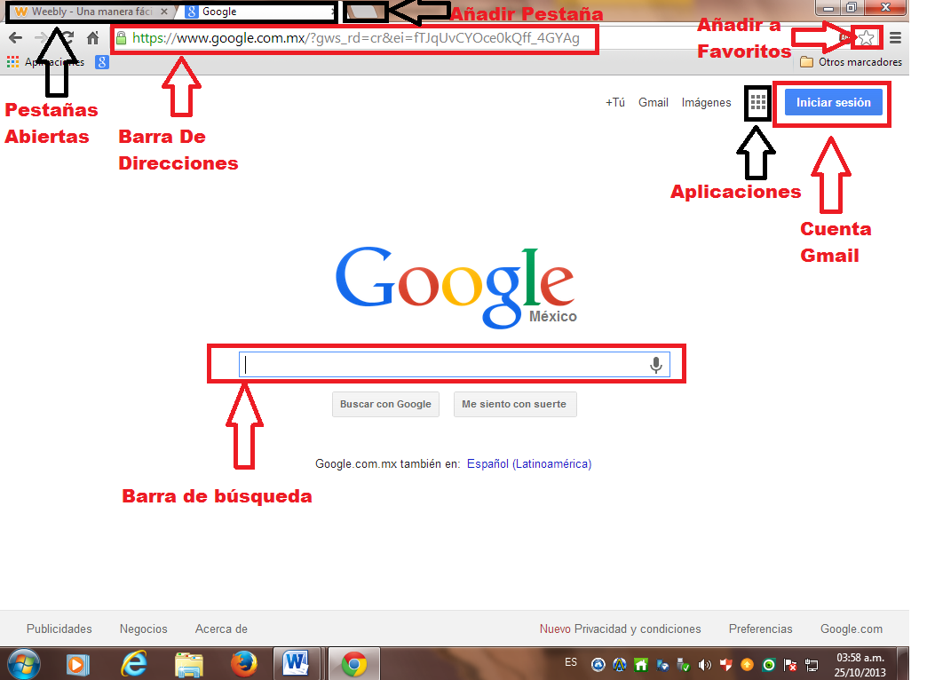Switch to Microsoft Word in taskbar
Viewport: 927px width, 680px height.
tap(297, 663)
